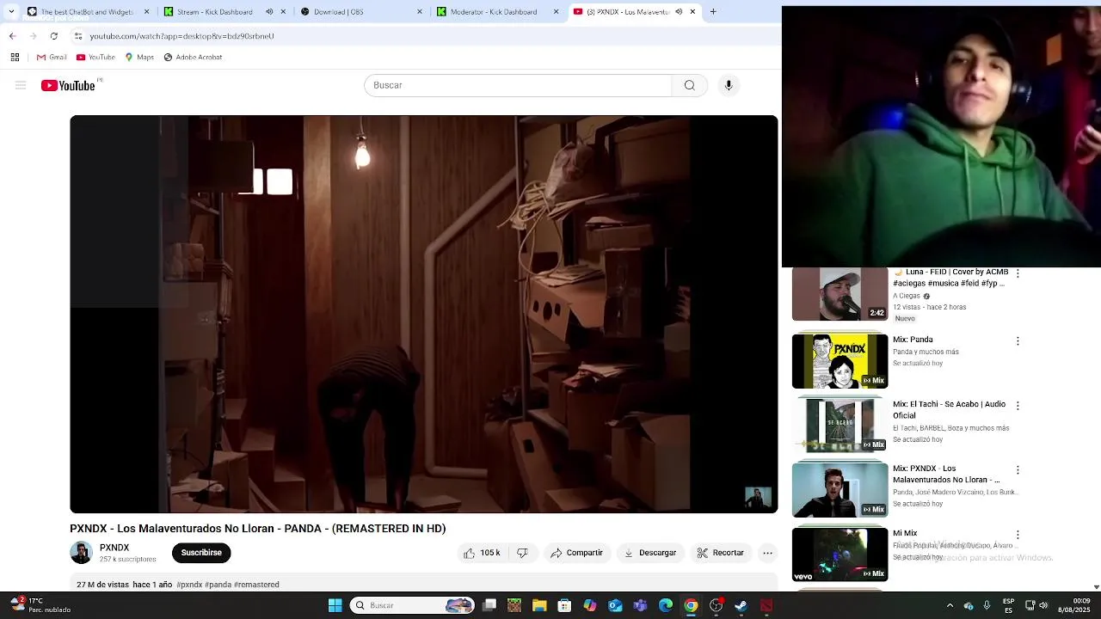The height and width of the screenshot is (619, 1101).
Task: Open Outlook from the taskbar
Action: point(615,605)
